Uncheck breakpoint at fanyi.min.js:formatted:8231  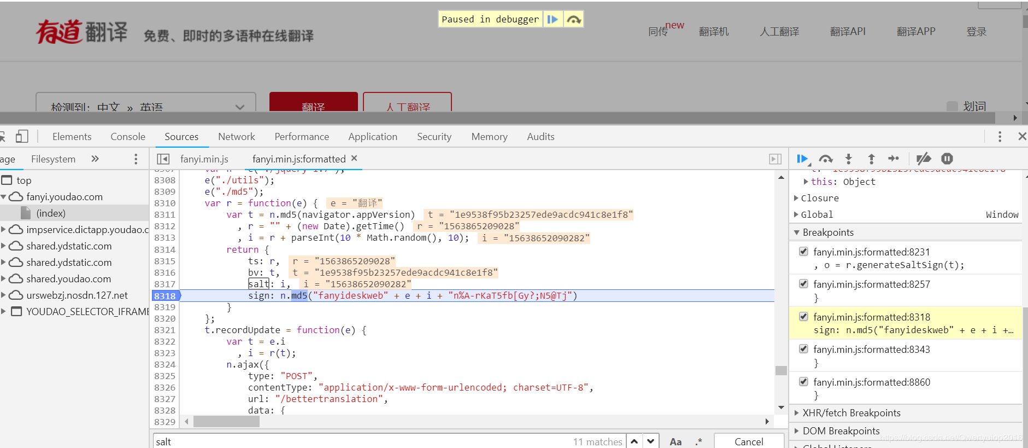click(803, 252)
